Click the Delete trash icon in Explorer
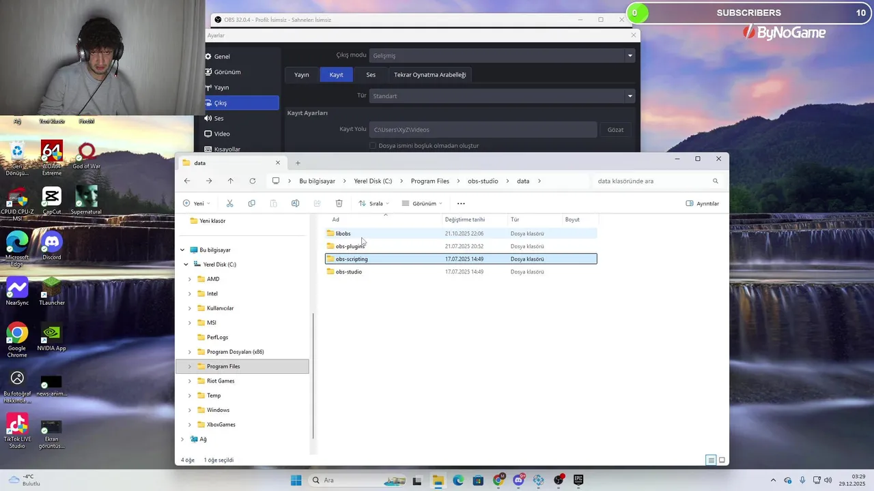The height and width of the screenshot is (491, 874). point(339,203)
